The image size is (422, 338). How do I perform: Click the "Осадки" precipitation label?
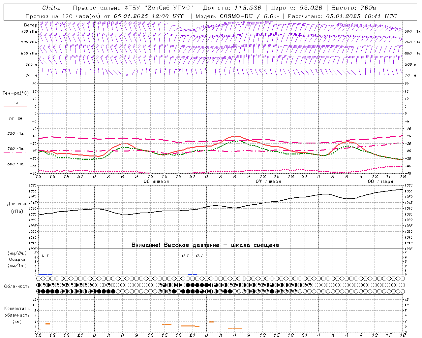click(17, 259)
